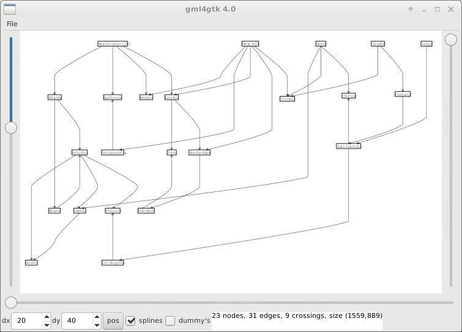Select the Paris node

[x=171, y=152]
